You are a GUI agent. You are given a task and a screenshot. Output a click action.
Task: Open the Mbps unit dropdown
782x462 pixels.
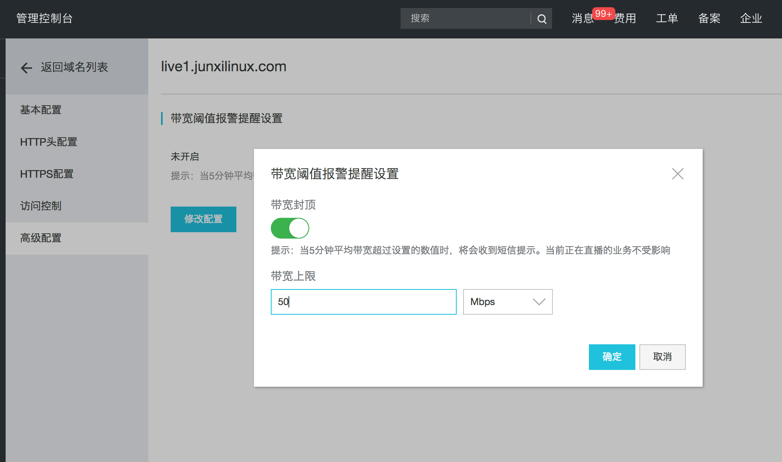507,302
